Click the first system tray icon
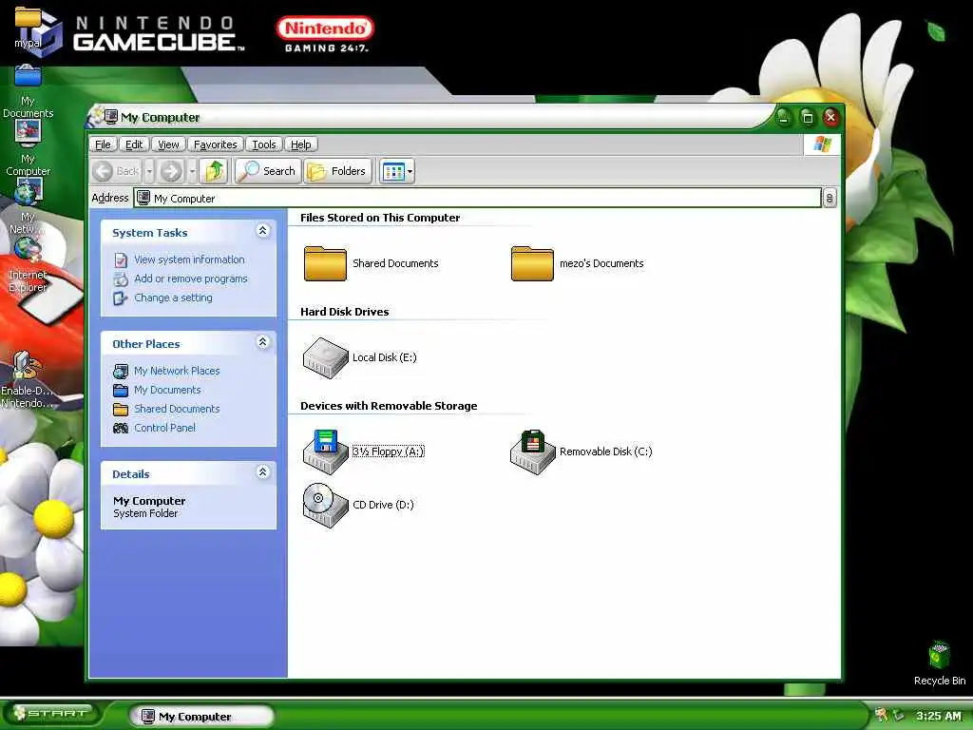The image size is (973, 730). click(881, 715)
